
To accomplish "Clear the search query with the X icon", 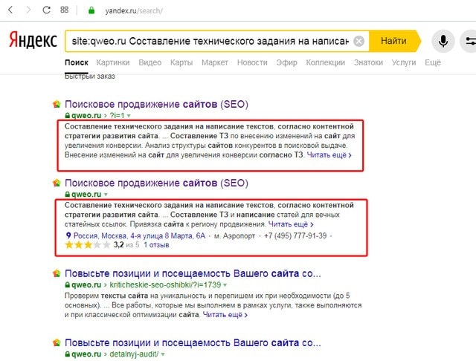I will point(358,41).
